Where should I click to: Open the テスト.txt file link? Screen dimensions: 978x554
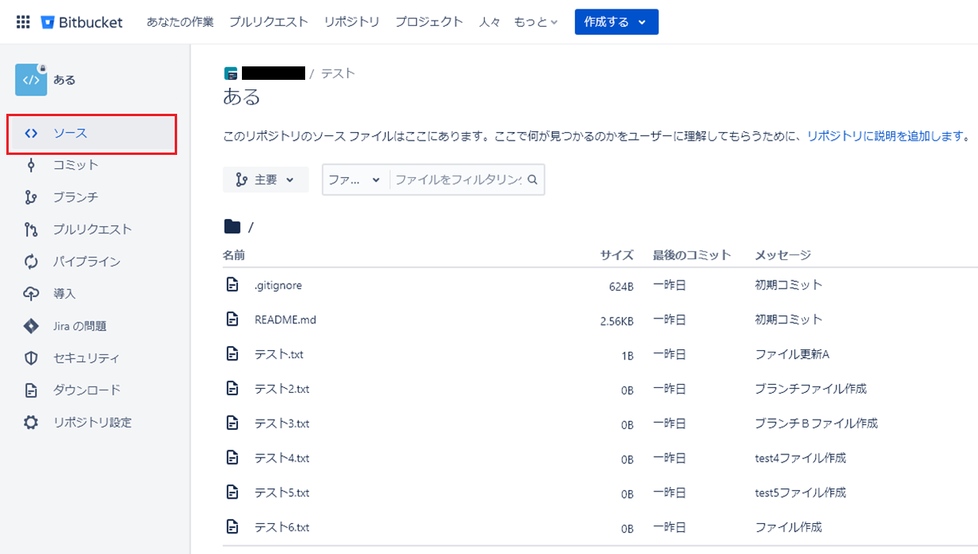point(279,354)
